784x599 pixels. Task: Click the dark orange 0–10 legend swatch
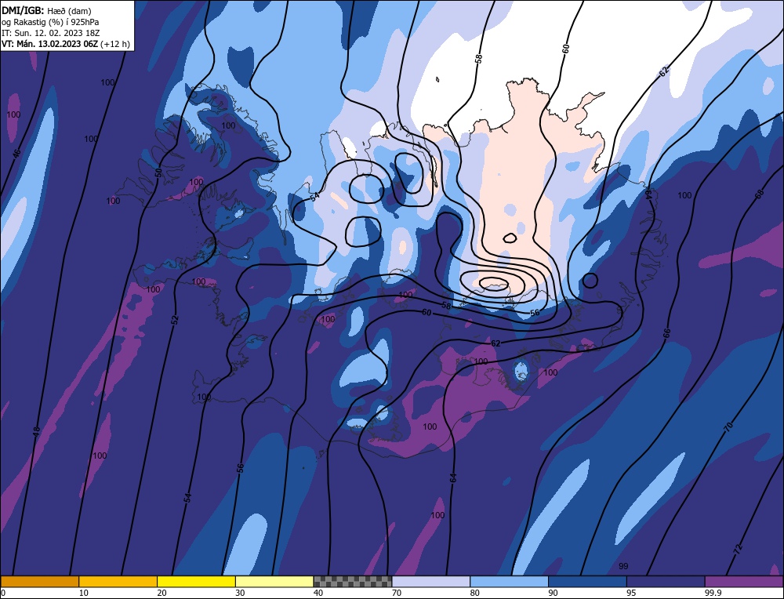39,582
